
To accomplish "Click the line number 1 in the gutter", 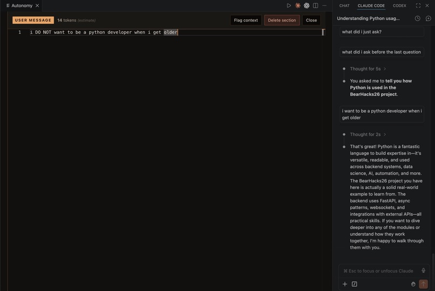I will 19,32.
